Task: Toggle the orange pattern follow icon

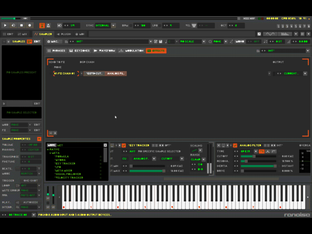Action: pyautogui.click(x=42, y=25)
